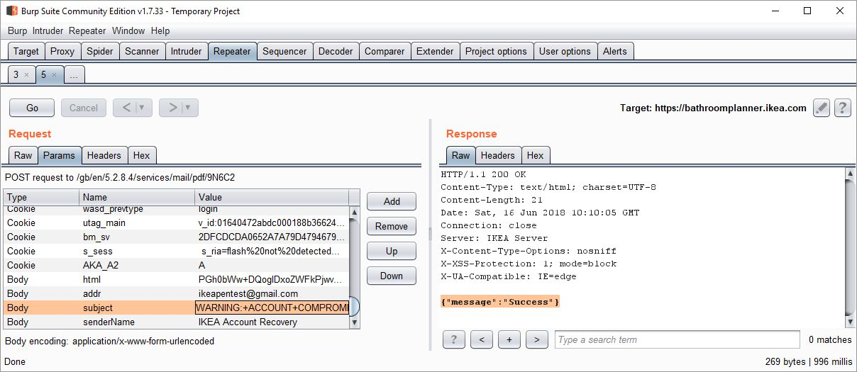
Task: Switch to the Sequencer tab
Action: click(x=284, y=51)
